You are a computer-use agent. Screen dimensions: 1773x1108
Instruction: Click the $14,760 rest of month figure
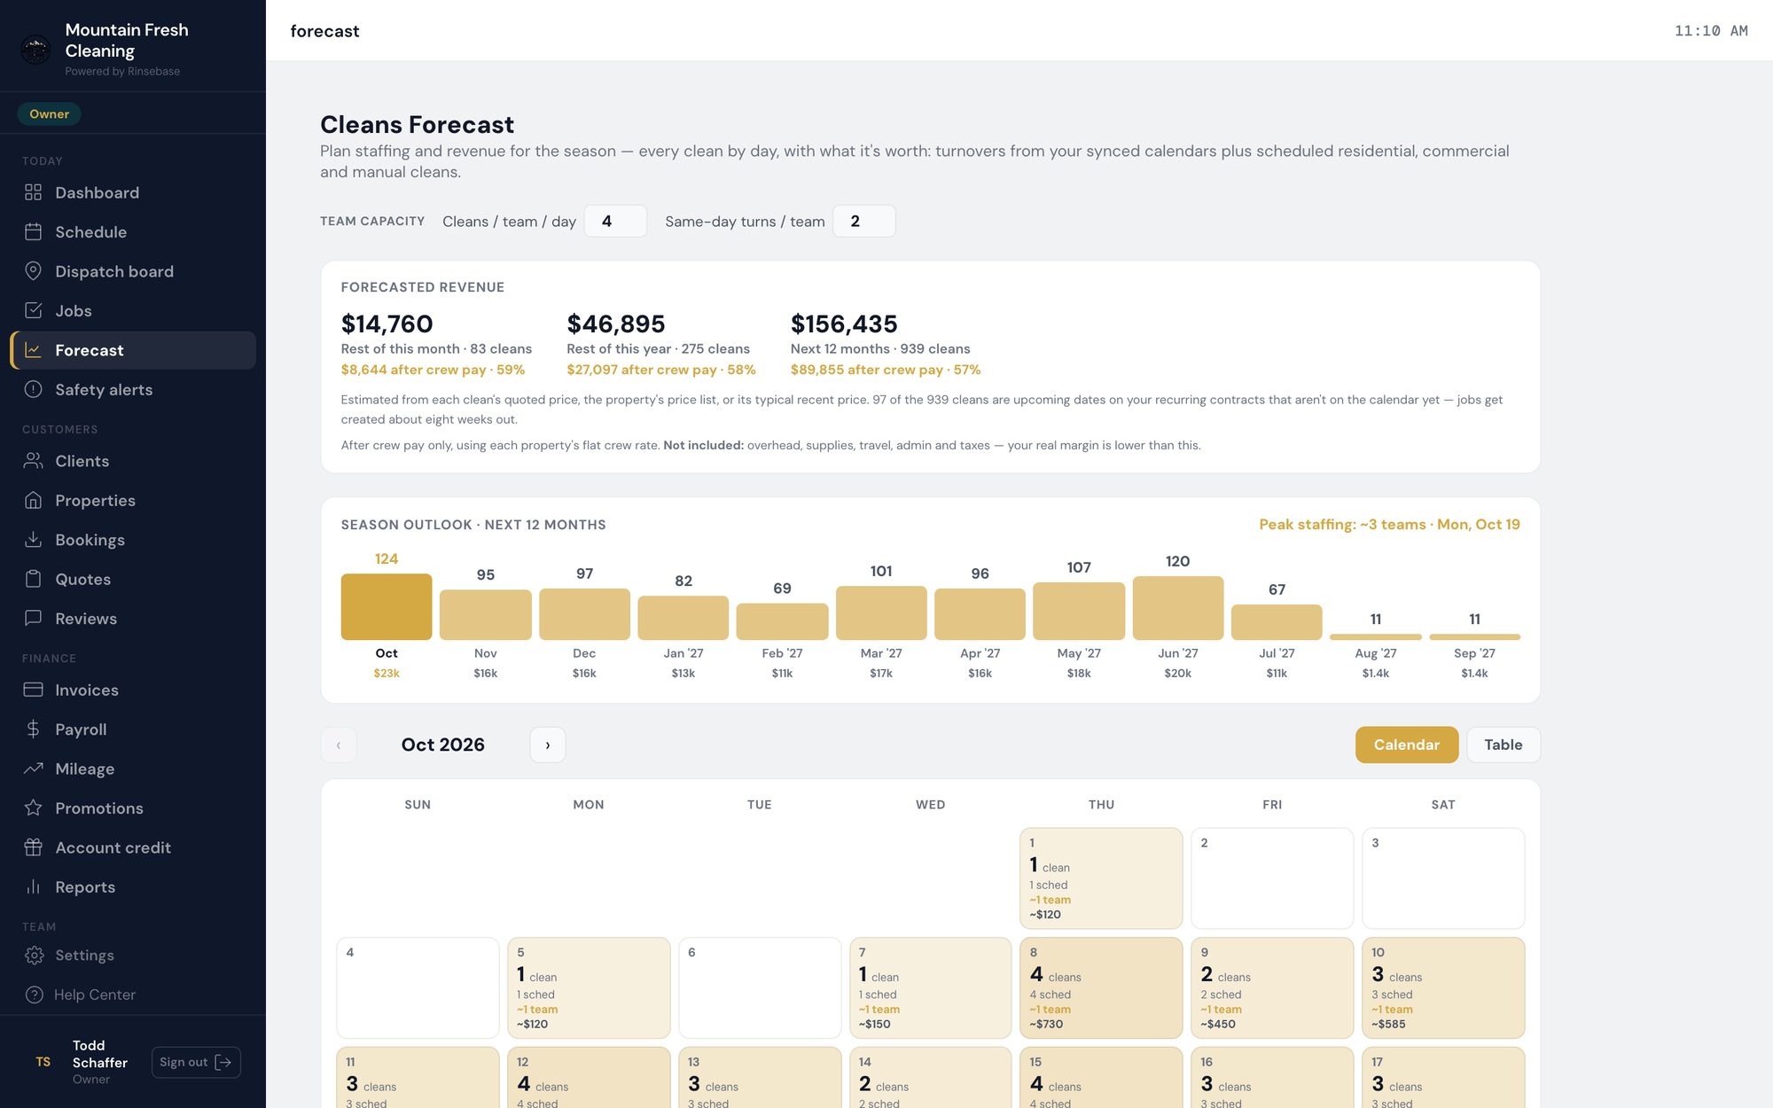[387, 324]
